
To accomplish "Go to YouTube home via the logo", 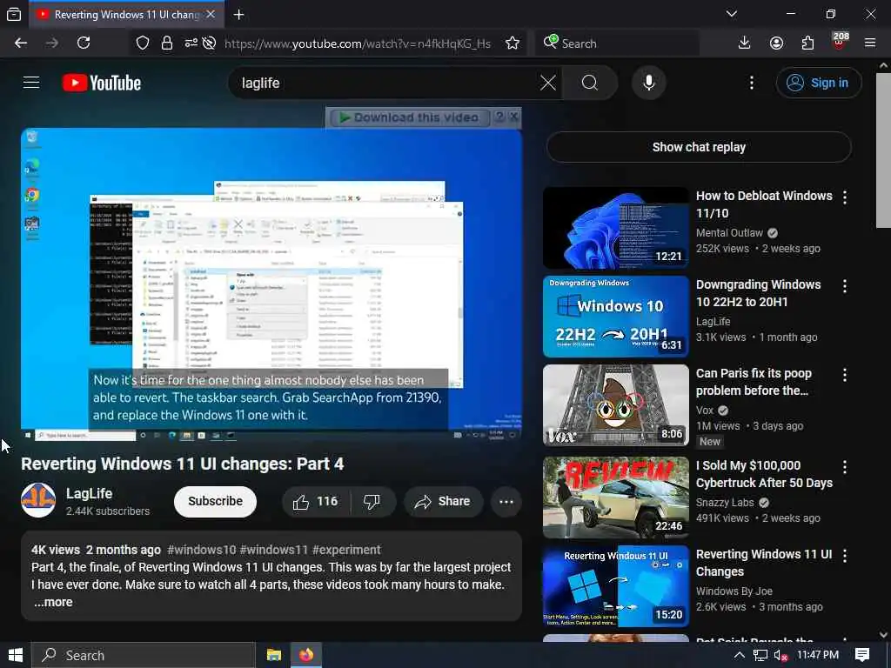I will pos(102,83).
